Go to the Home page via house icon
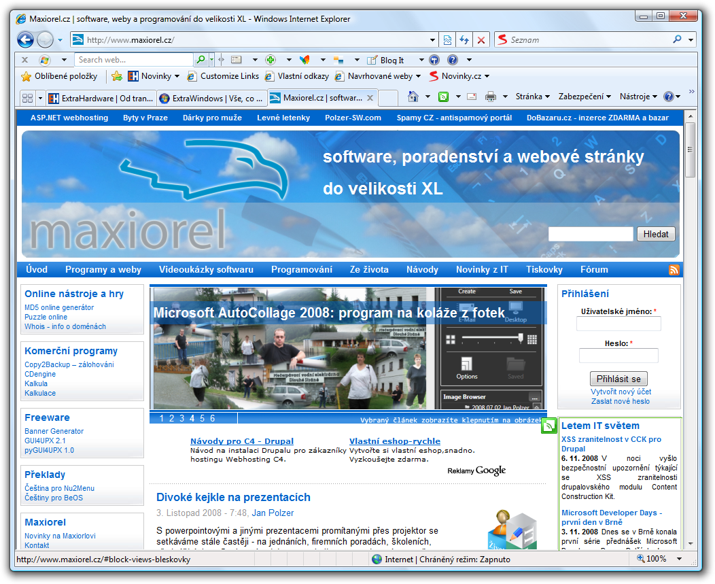Image resolution: width=715 pixels, height=584 pixels. [x=413, y=97]
